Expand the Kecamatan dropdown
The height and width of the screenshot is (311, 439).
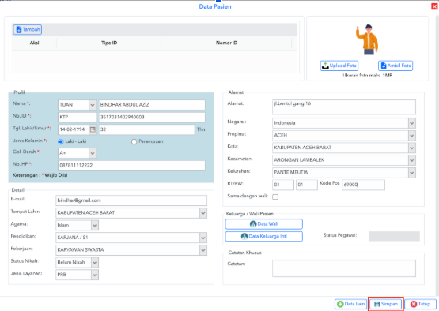(412, 160)
